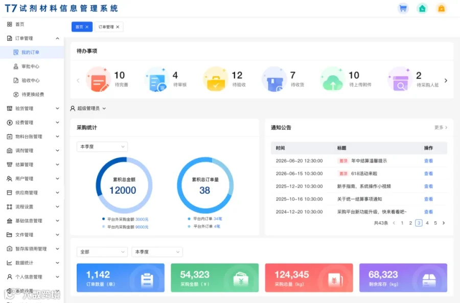Open the 本季度 dropdown beside 全部
Image resolution: width=460 pixels, height=303 pixels.
click(157, 252)
